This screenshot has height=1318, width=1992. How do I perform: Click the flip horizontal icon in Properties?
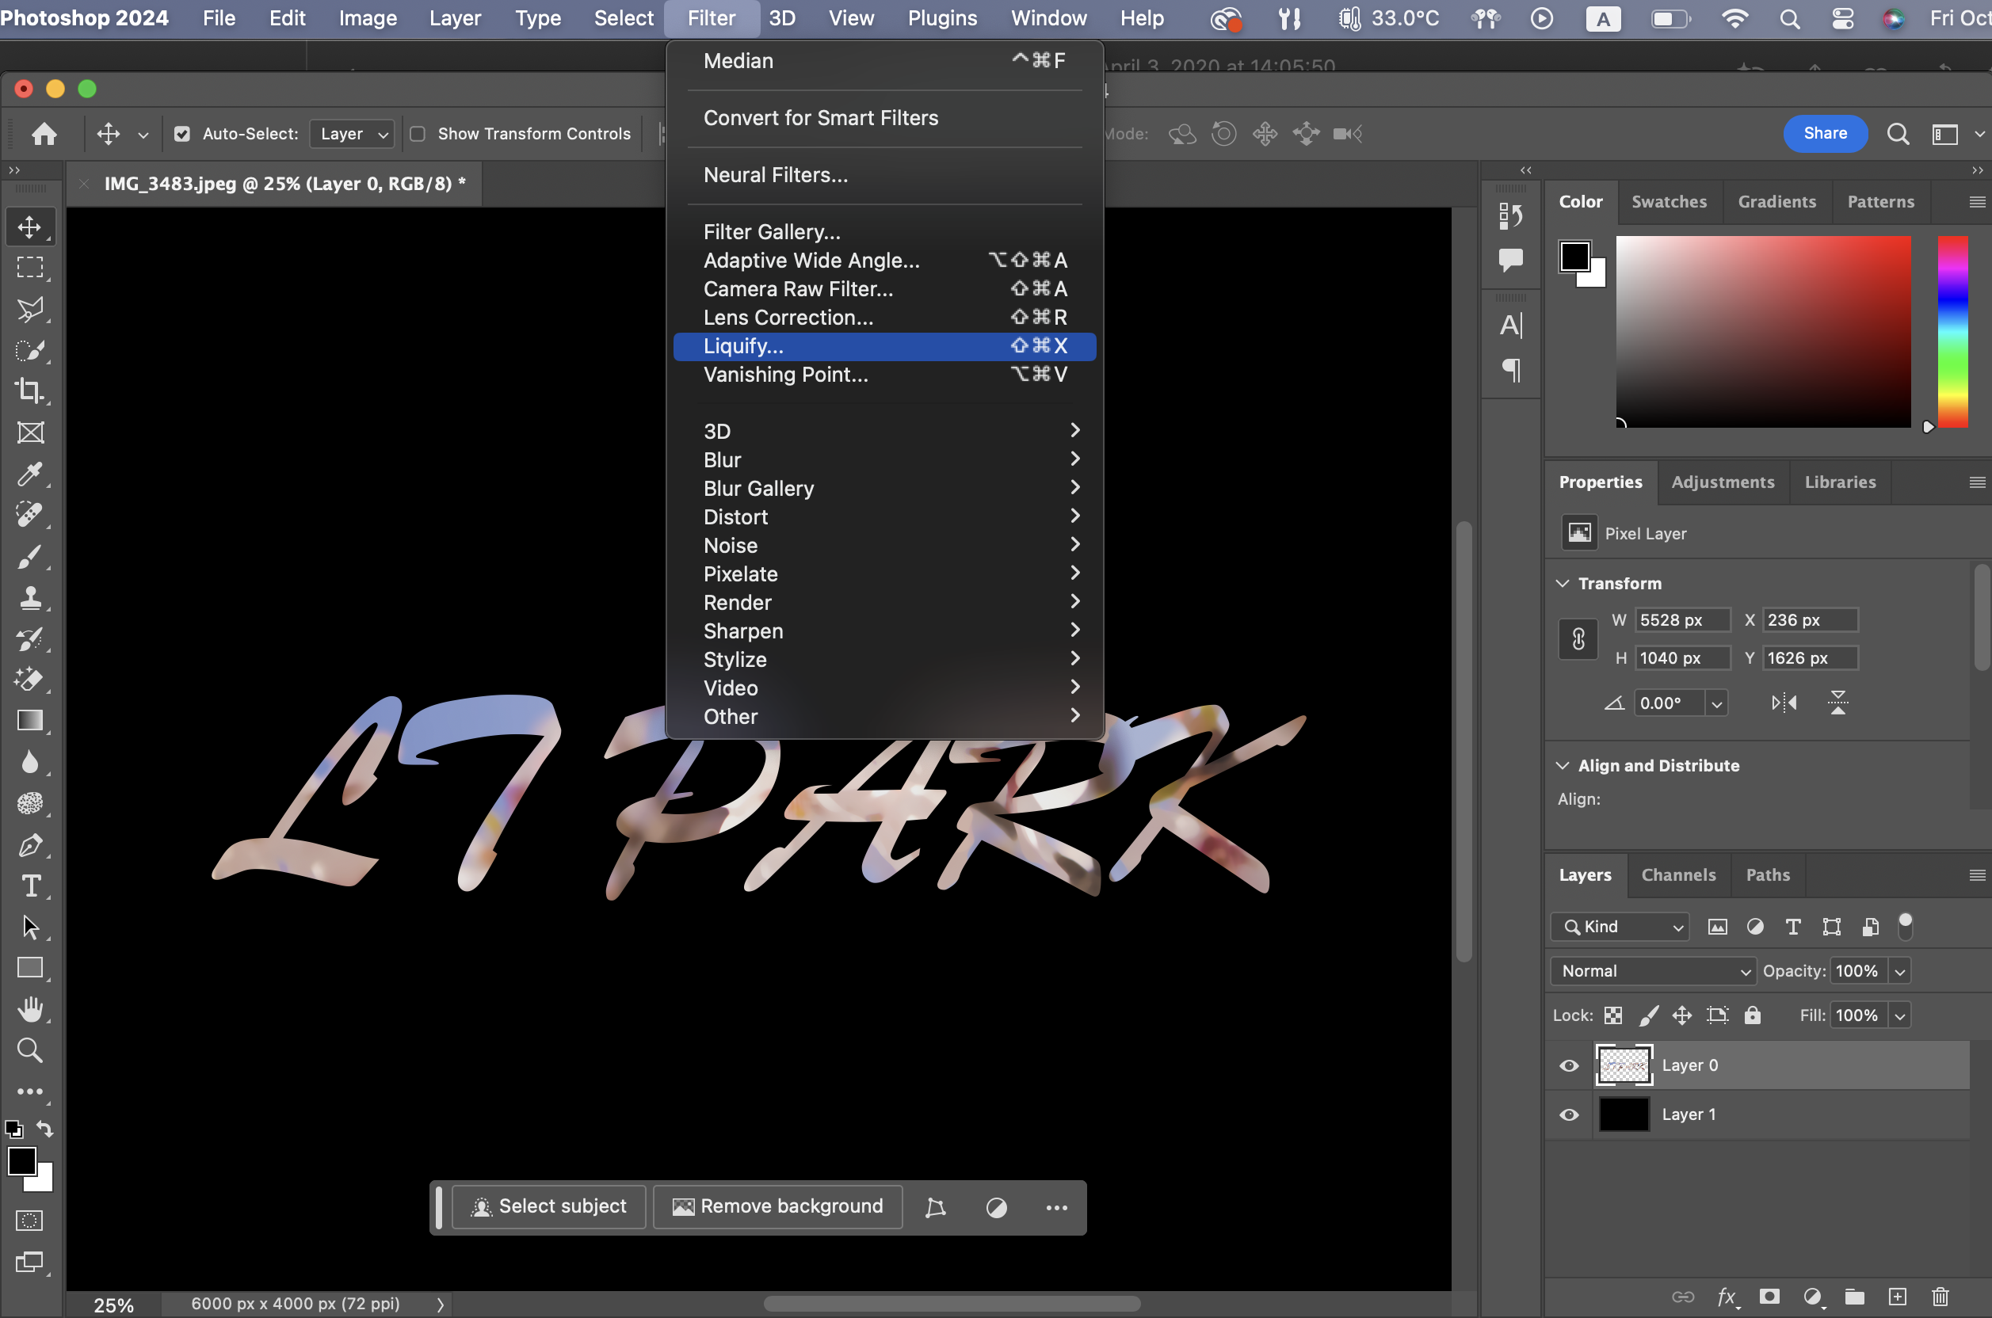[1784, 703]
